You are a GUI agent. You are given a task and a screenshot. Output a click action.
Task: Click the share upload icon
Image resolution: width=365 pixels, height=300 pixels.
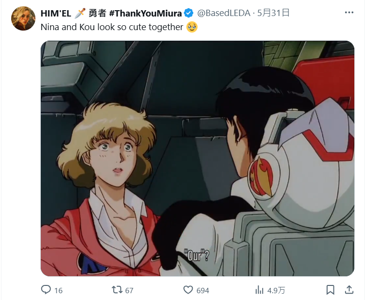(x=349, y=290)
